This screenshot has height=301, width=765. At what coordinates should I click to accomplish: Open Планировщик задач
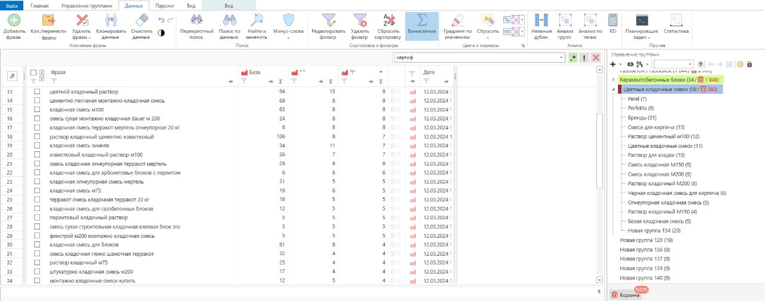(642, 21)
